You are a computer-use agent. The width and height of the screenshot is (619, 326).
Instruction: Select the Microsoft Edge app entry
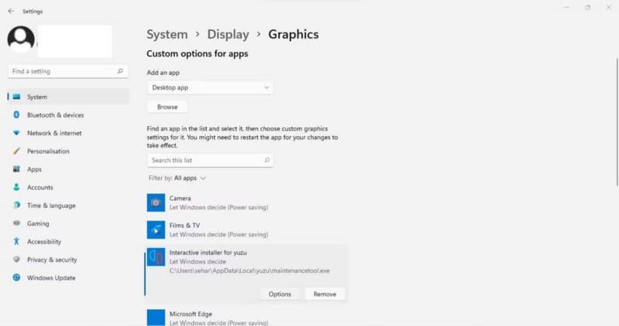pyautogui.click(x=247, y=318)
